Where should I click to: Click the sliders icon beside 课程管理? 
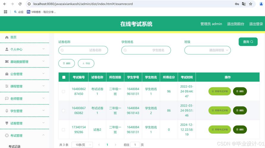[x=7, y=86]
